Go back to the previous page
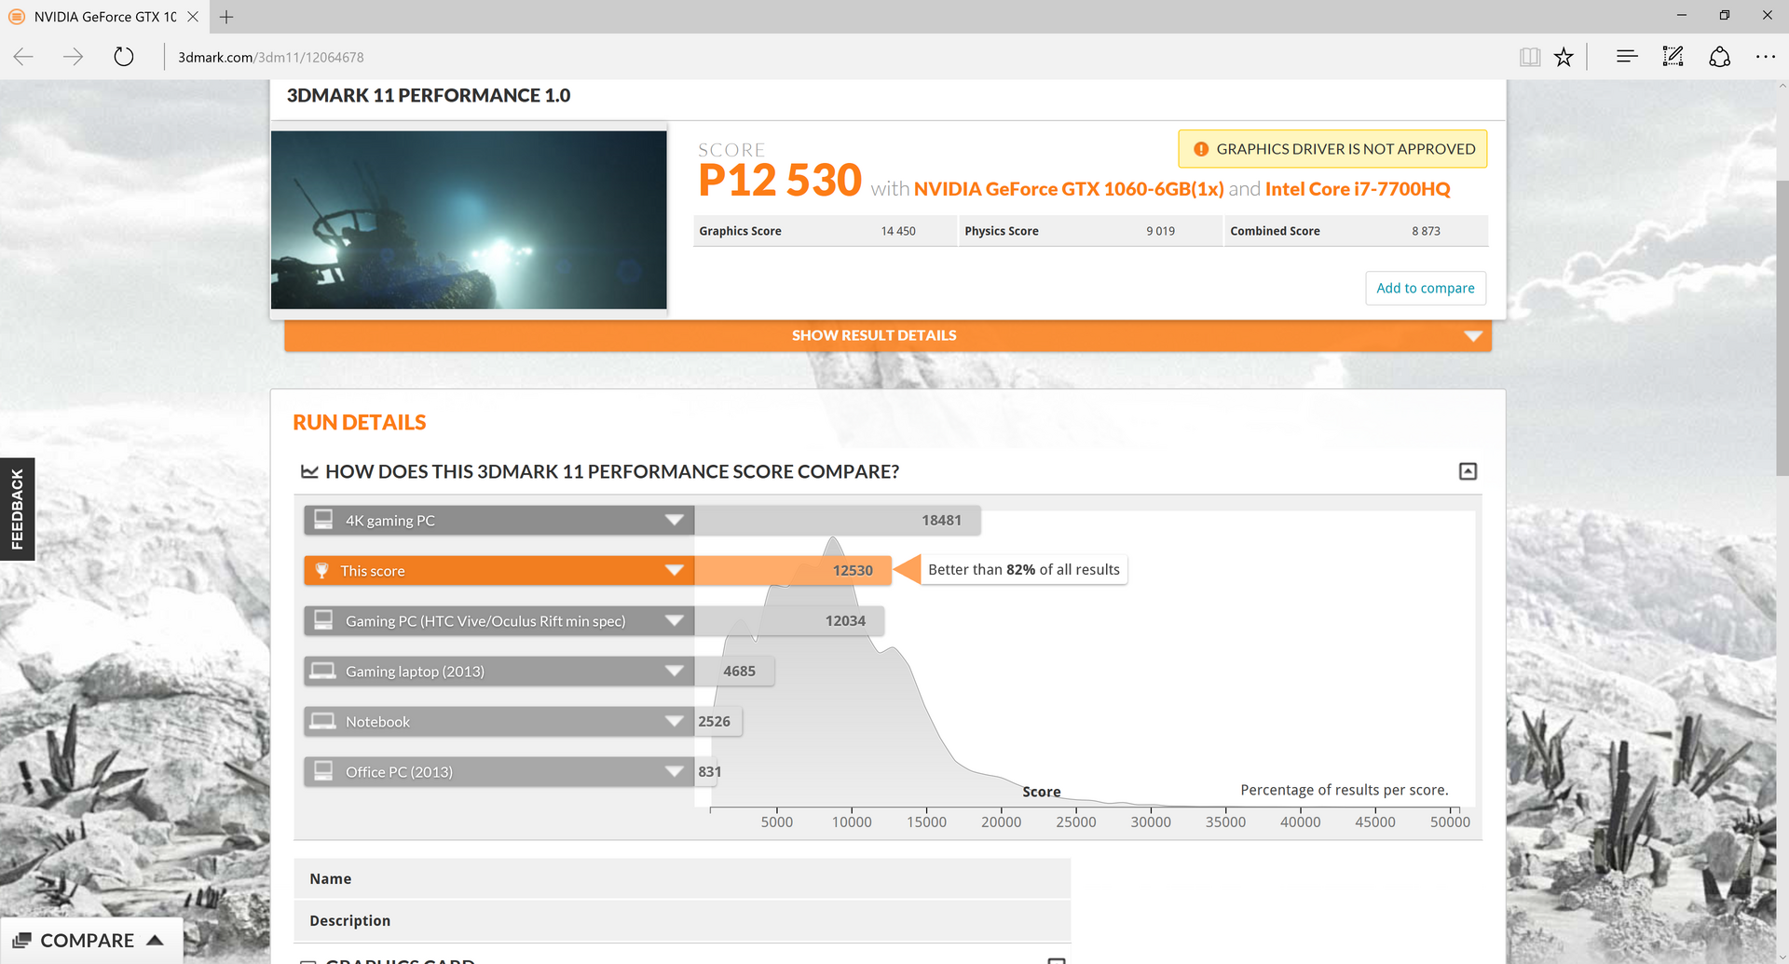Viewport: 1789px width, 964px height. click(x=24, y=57)
